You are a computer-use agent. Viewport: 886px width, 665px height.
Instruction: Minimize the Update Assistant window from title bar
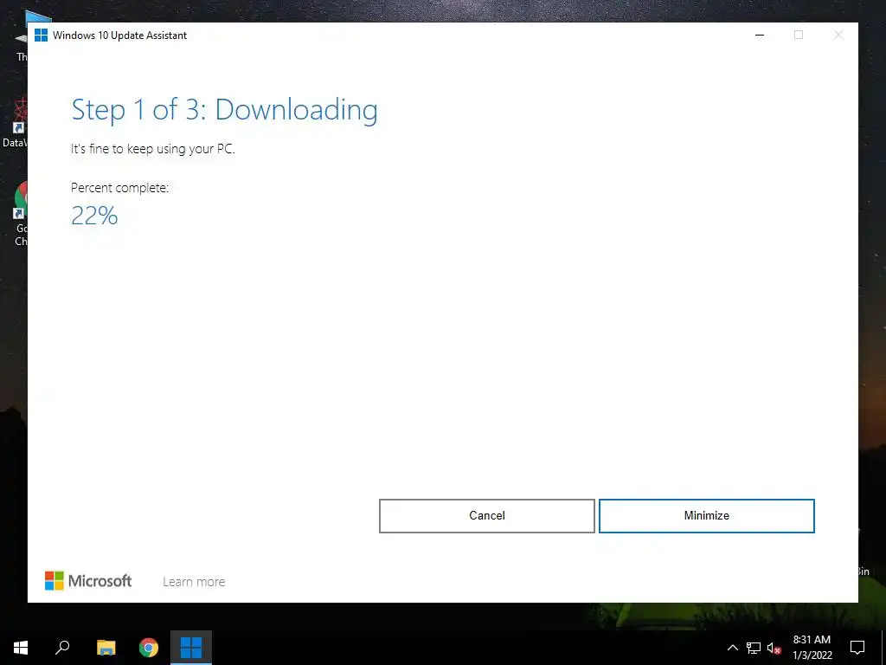(x=760, y=35)
